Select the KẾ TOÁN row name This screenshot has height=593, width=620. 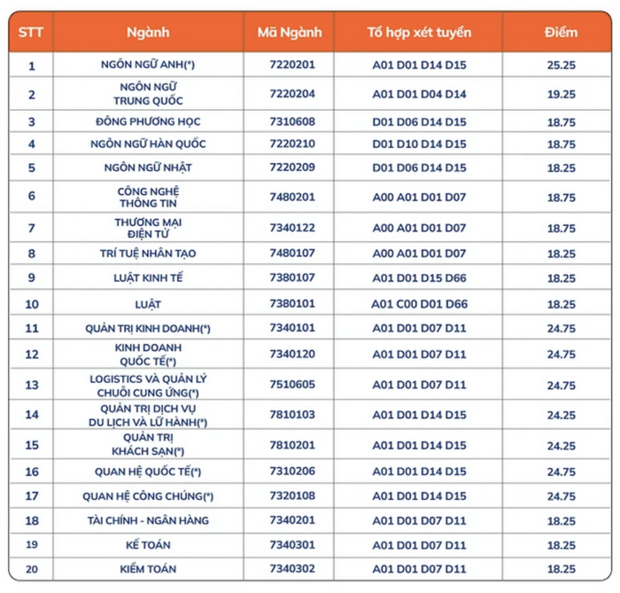click(148, 545)
